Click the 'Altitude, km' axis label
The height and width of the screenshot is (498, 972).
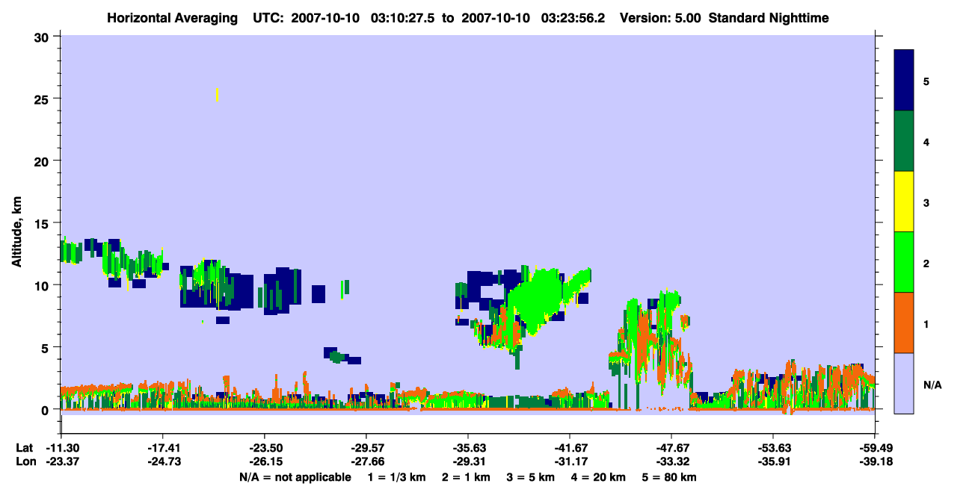(16, 230)
